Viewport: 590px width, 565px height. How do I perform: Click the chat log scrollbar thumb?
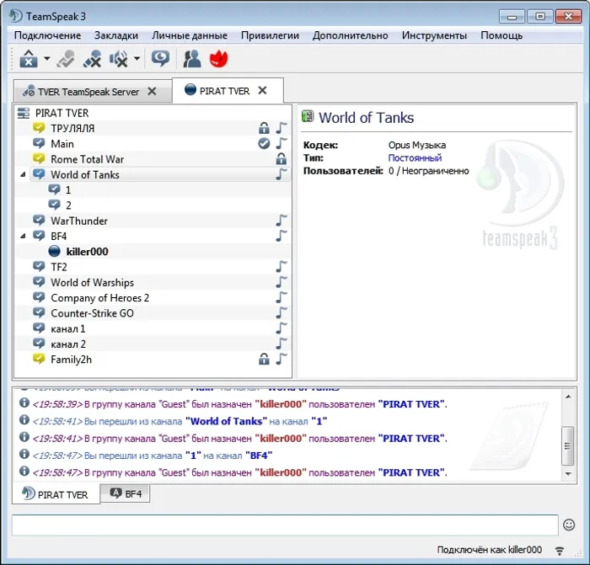coord(568,445)
